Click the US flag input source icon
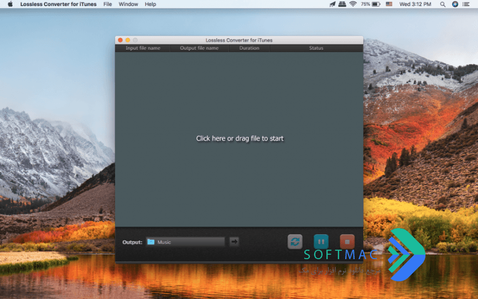 pos(389,4)
